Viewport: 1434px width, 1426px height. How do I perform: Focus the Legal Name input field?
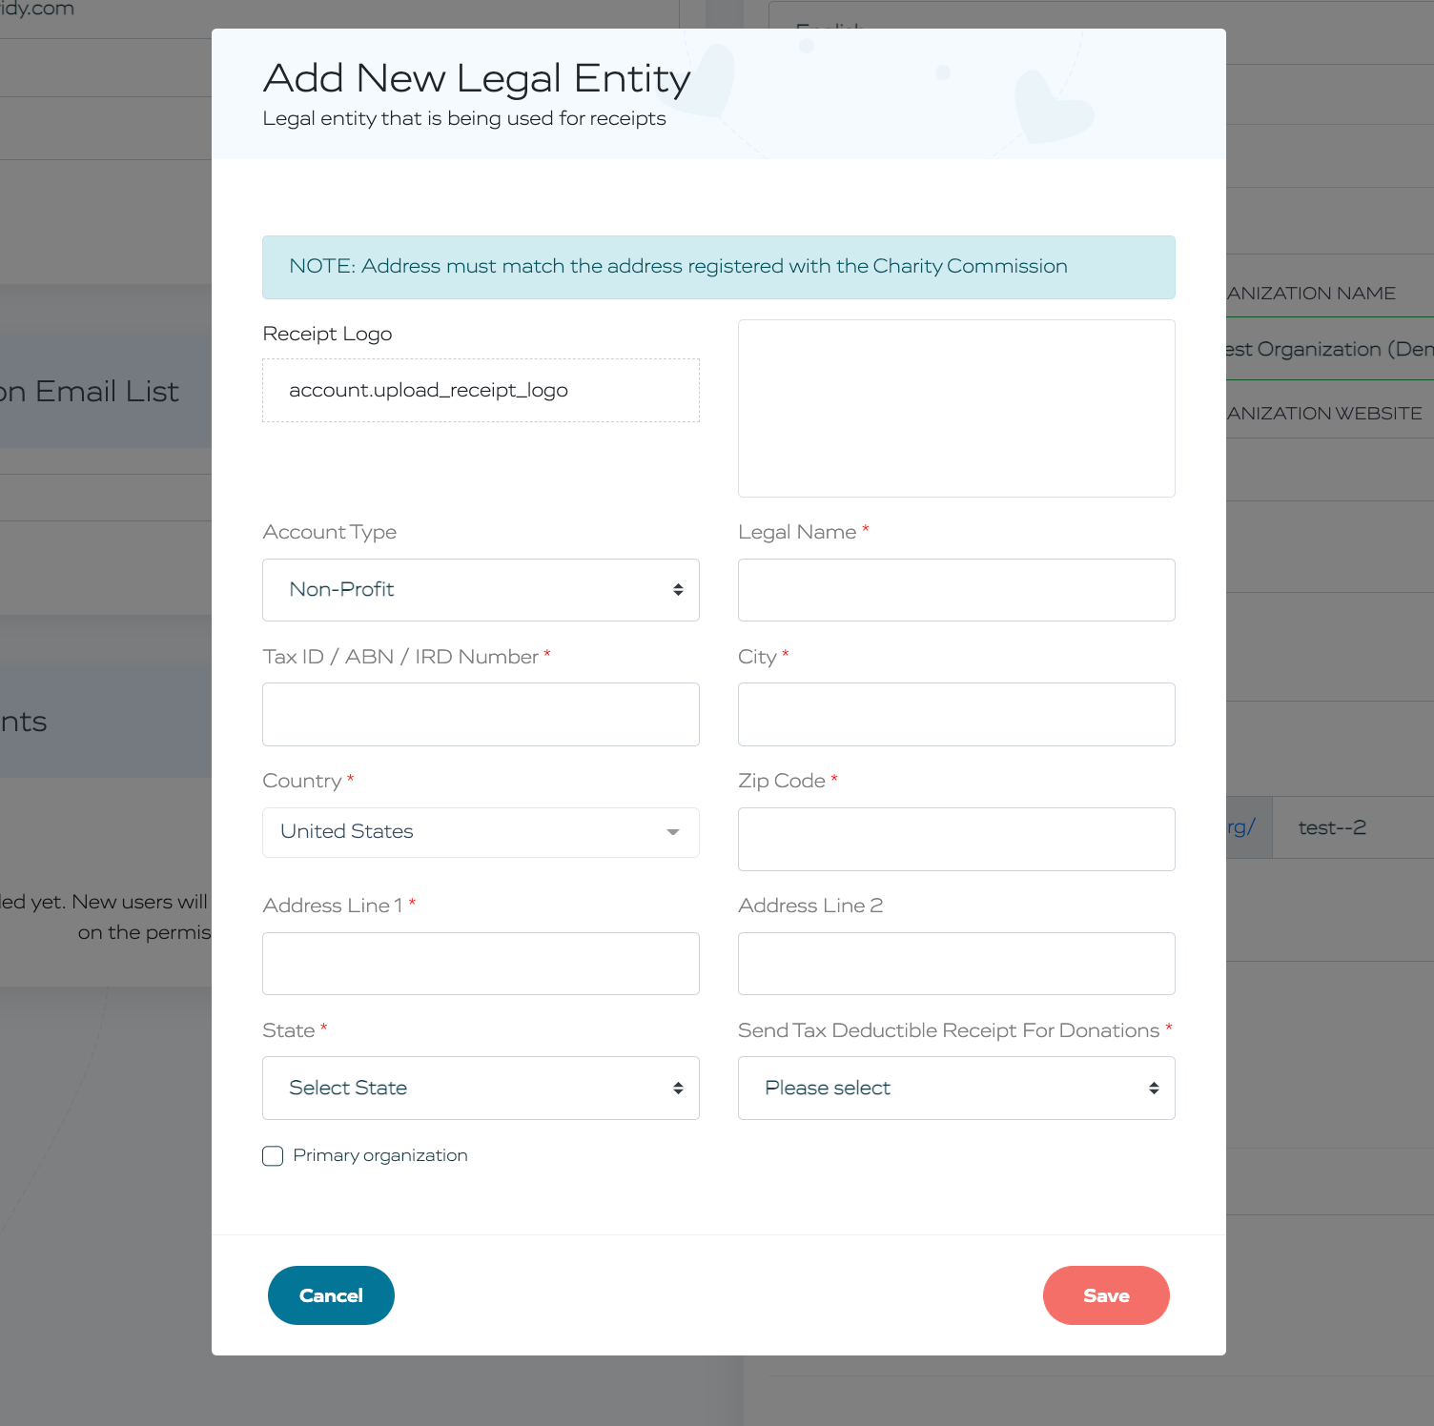(x=956, y=590)
